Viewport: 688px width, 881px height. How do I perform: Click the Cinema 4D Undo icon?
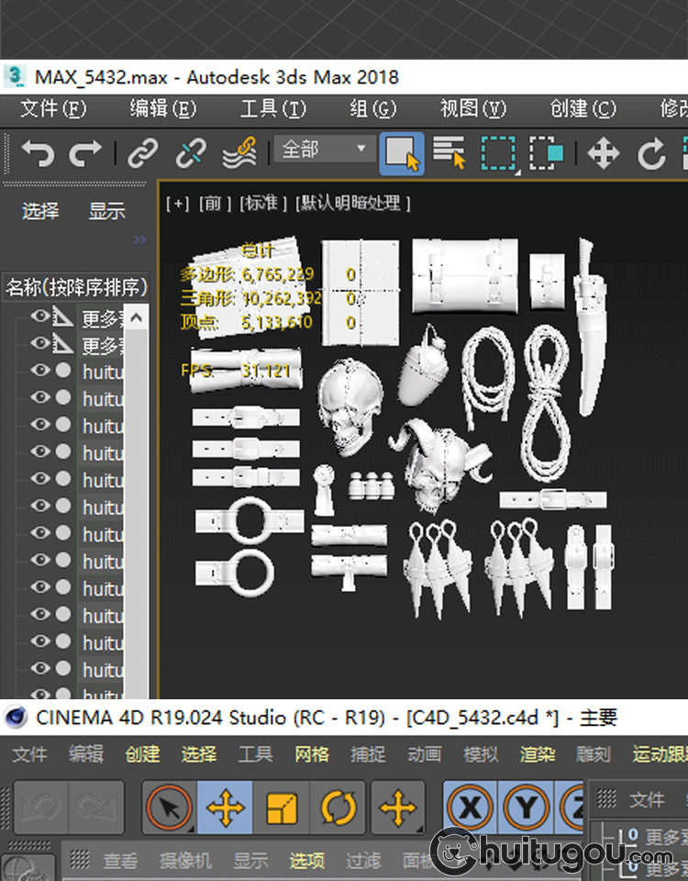(x=41, y=808)
